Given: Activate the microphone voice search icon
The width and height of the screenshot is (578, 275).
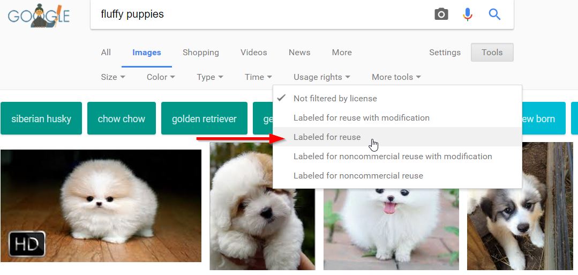Looking at the screenshot, I should click(468, 14).
